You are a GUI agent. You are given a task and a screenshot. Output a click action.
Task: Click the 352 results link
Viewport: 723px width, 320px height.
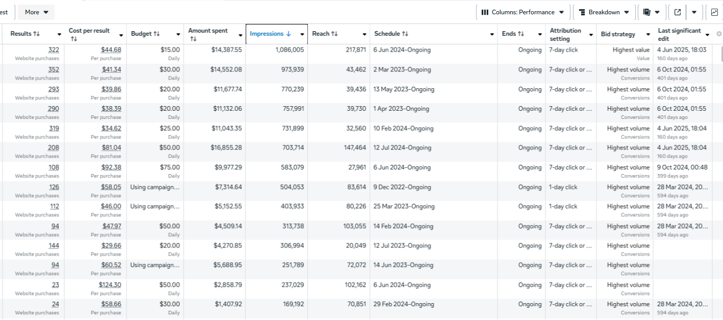pos(54,69)
